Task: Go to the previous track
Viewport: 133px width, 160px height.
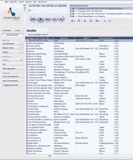Action: pyautogui.click(x=33, y=19)
